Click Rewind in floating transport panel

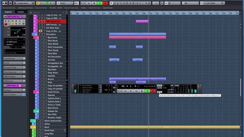(125, 91)
